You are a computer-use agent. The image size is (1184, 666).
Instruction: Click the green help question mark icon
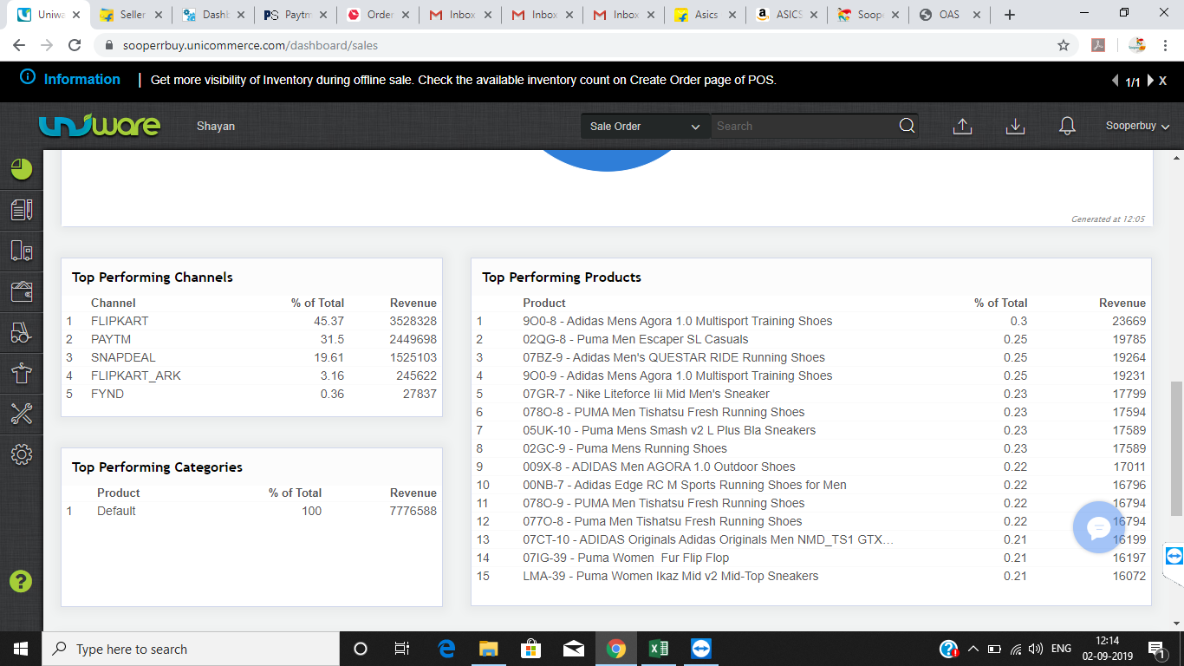pos(21,581)
